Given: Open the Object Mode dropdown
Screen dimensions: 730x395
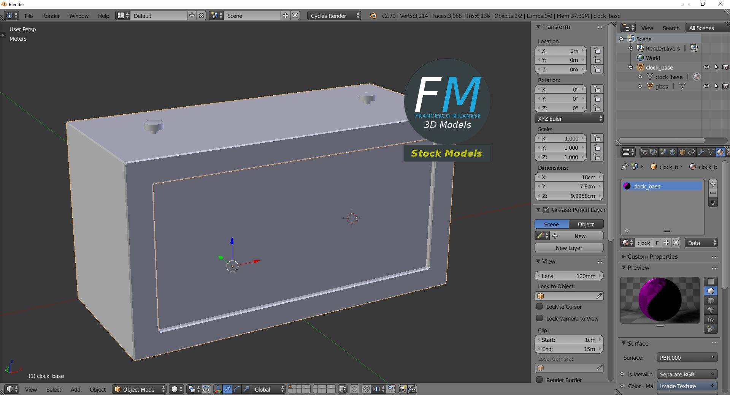Looking at the screenshot, I should 139,389.
